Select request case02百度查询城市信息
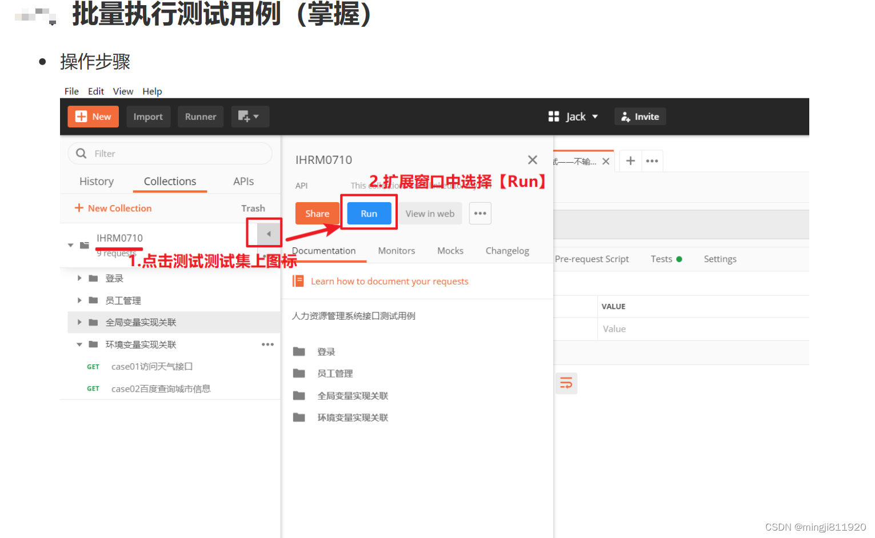The width and height of the screenshot is (875, 538). tap(161, 389)
